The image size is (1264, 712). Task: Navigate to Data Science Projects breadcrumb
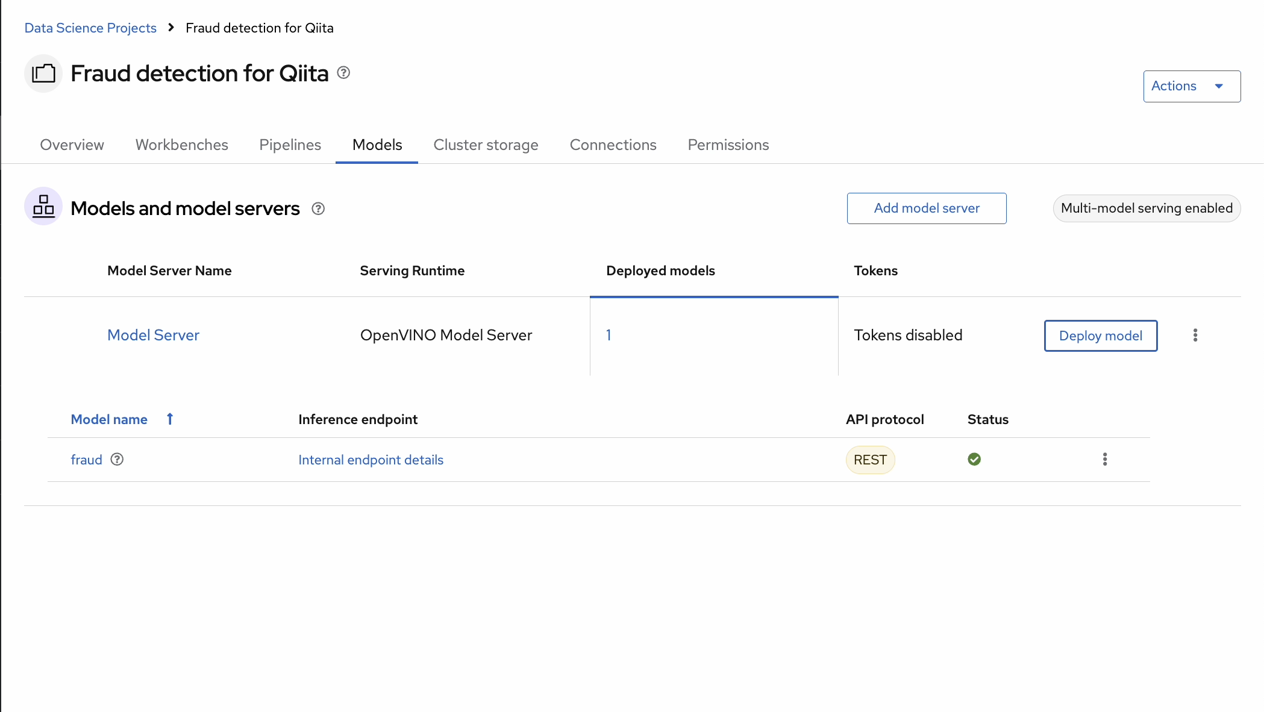tap(90, 28)
